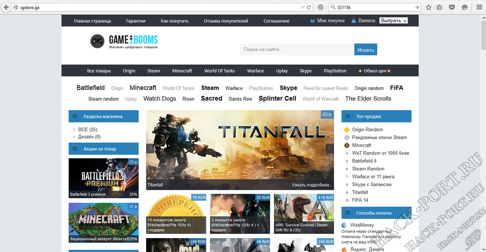Viewport: 486px width, 252px height.
Task: Click the Sacred tag link
Action: pos(211,98)
